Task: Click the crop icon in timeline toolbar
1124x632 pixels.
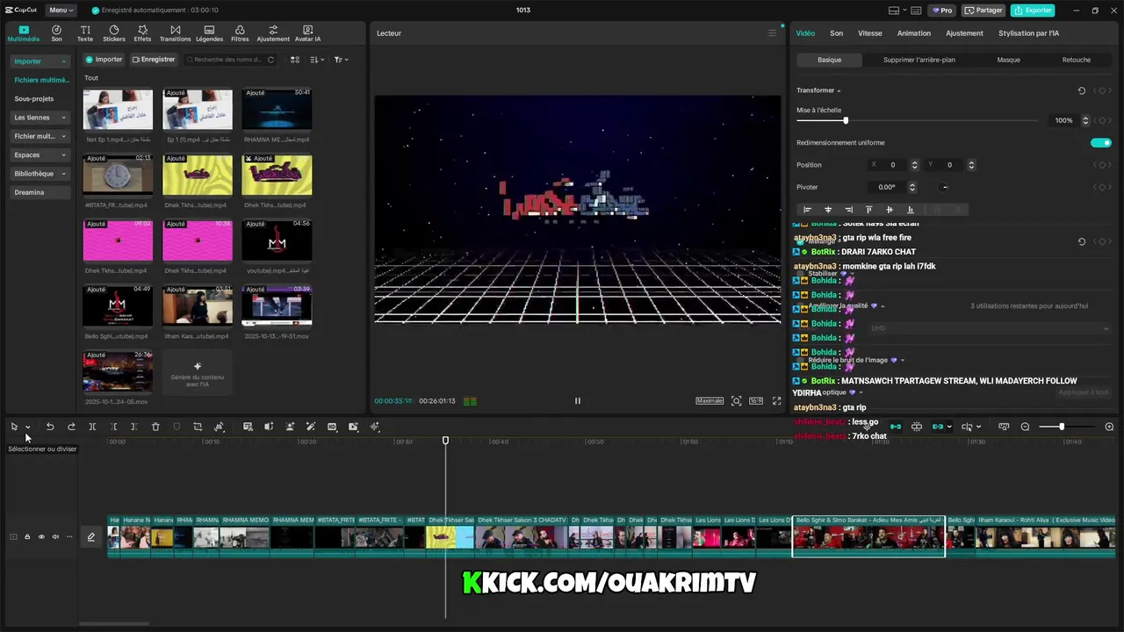Action: (x=198, y=427)
